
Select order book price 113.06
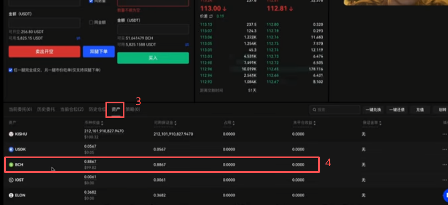click(206, 38)
